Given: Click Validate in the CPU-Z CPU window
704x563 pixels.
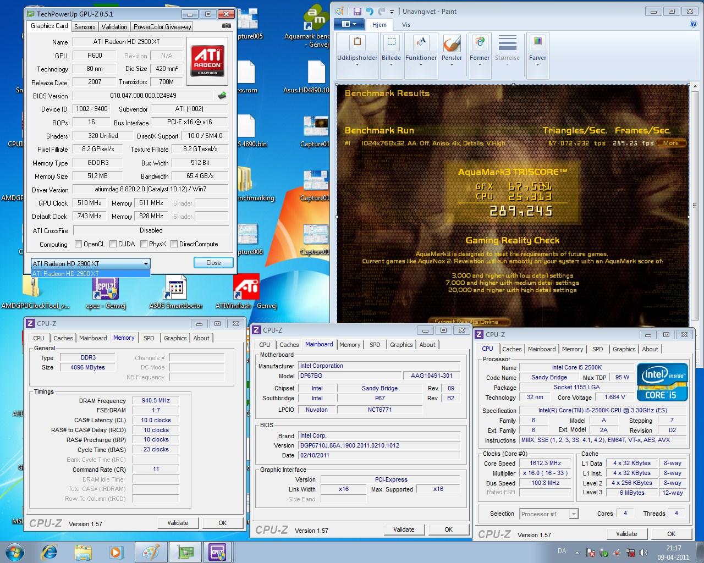Looking at the screenshot, I should pyautogui.click(x=626, y=534).
